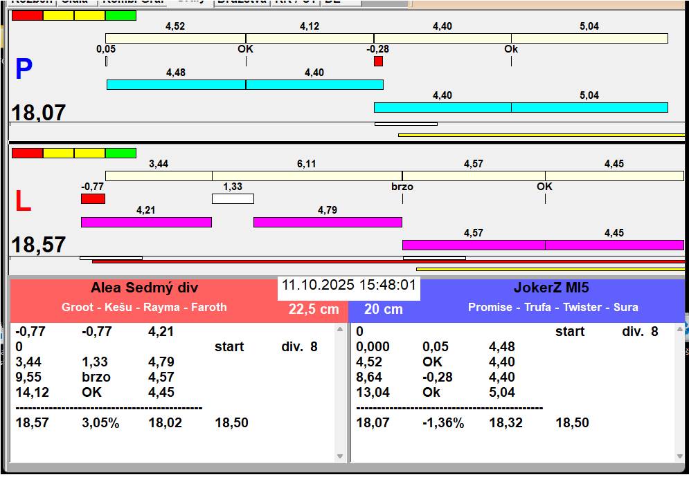Image resolution: width=689 pixels, height=495 pixels.
Task: Click the JokerZ MI5 team header
Action: tap(551, 288)
